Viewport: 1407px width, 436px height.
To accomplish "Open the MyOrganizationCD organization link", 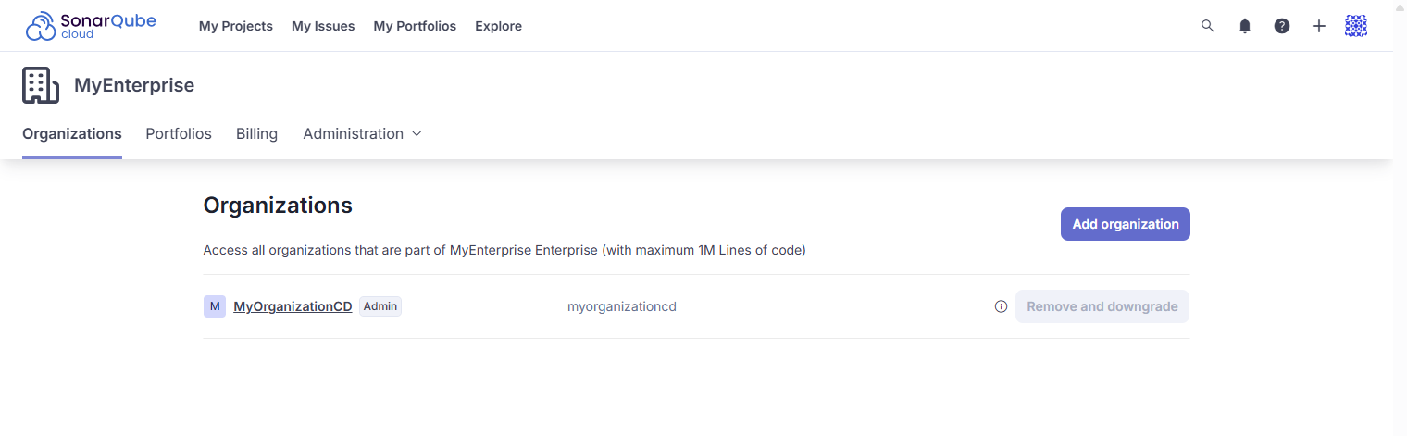I will (x=293, y=306).
